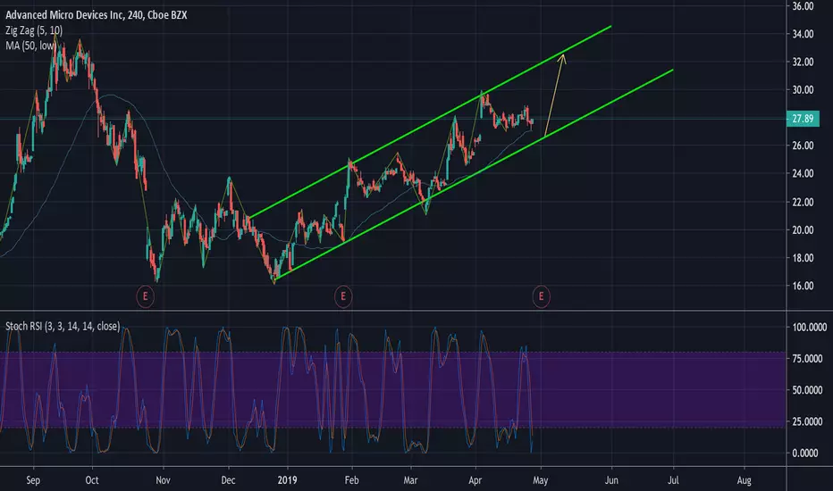Click the 30.00 price axis label
Screen dimensions: 833x491
click(803, 89)
